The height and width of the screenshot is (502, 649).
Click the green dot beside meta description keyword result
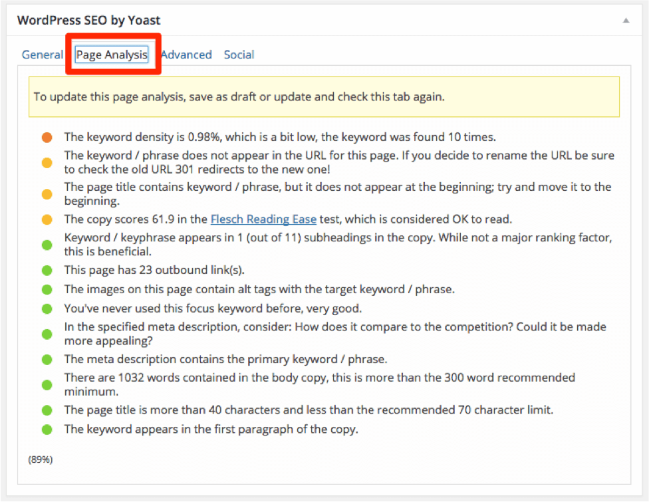click(x=47, y=360)
